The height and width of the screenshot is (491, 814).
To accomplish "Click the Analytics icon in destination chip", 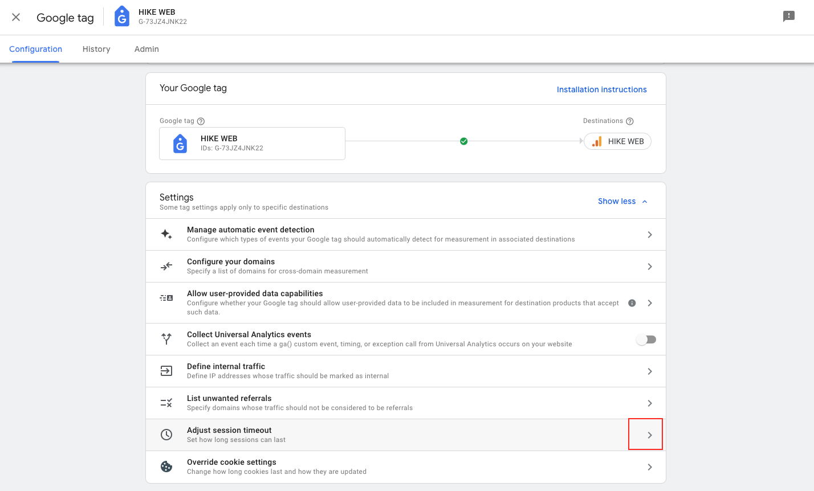I will (597, 141).
